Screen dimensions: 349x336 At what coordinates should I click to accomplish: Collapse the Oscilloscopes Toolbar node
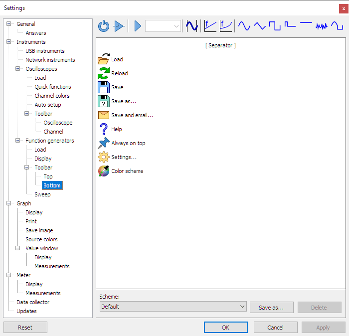(x=27, y=114)
